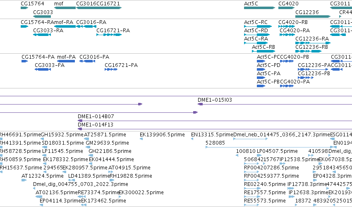Select the EK173462.5prime EST label
This screenshot has height=207, width=352.
pos(103,200)
